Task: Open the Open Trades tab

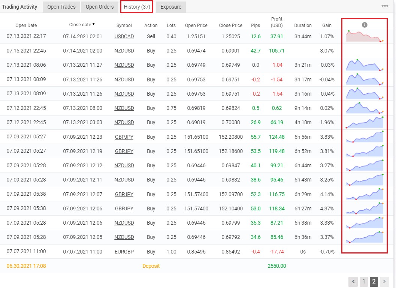Action: (x=61, y=7)
